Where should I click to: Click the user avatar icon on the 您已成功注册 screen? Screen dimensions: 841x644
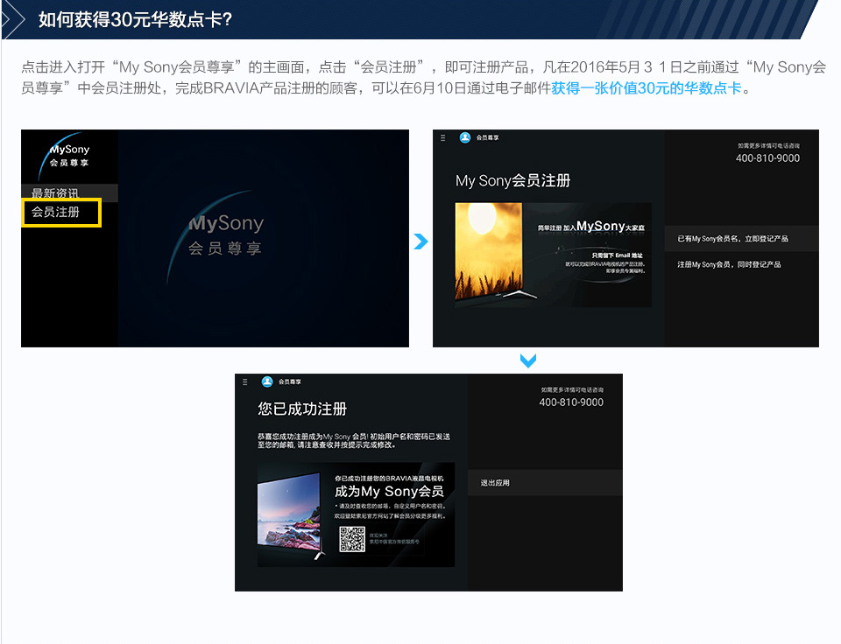[x=267, y=381]
